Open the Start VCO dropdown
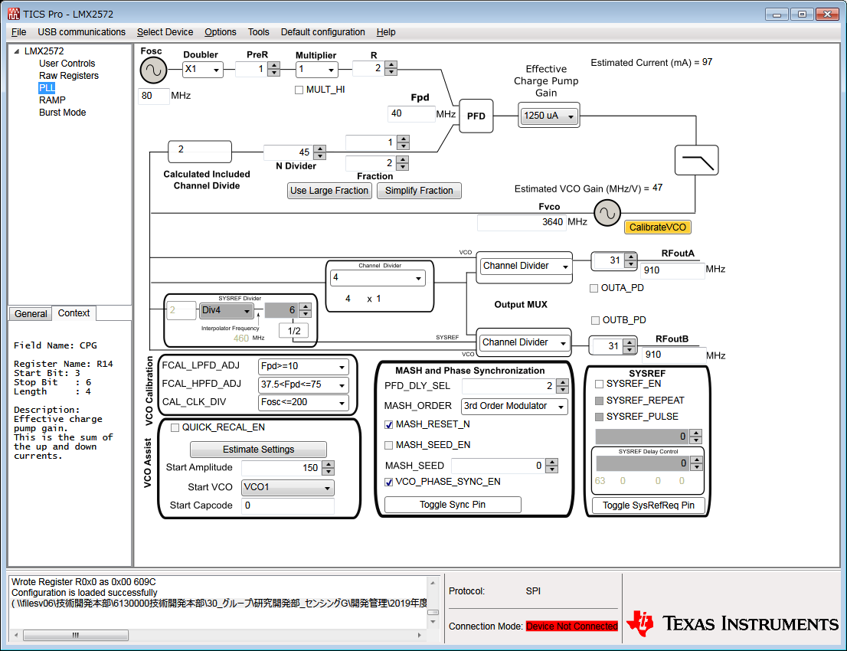847x651 pixels. [288, 487]
